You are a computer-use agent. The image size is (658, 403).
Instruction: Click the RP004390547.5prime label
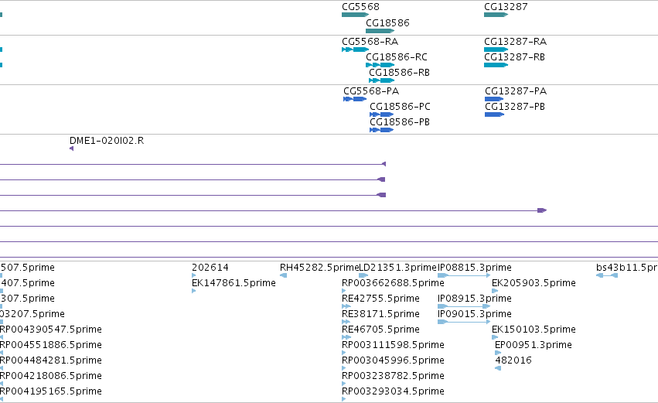point(51,330)
